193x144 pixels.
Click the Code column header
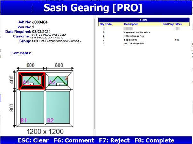coord(108,24)
